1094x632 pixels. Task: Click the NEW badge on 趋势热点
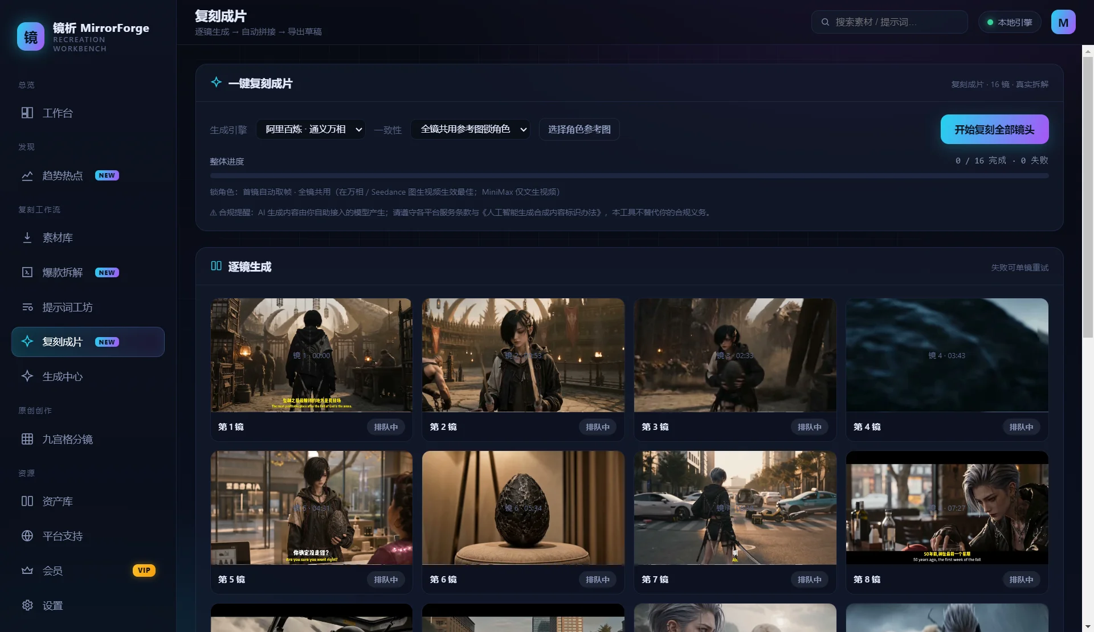(107, 175)
